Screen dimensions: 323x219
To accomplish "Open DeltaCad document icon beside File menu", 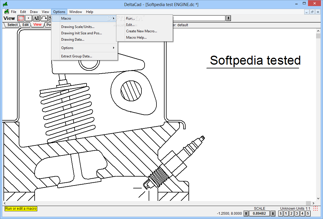I will tap(7, 12).
